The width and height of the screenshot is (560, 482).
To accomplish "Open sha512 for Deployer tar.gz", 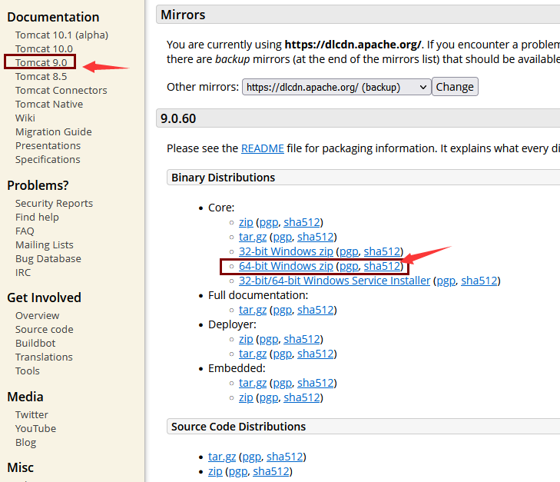I will click(x=316, y=354).
